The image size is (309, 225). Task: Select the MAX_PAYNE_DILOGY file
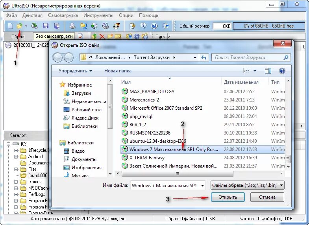coord(152,92)
